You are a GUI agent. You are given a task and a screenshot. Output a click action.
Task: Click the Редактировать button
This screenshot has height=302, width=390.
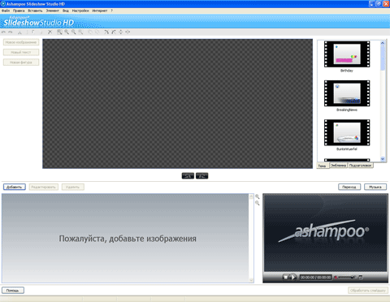click(x=43, y=187)
